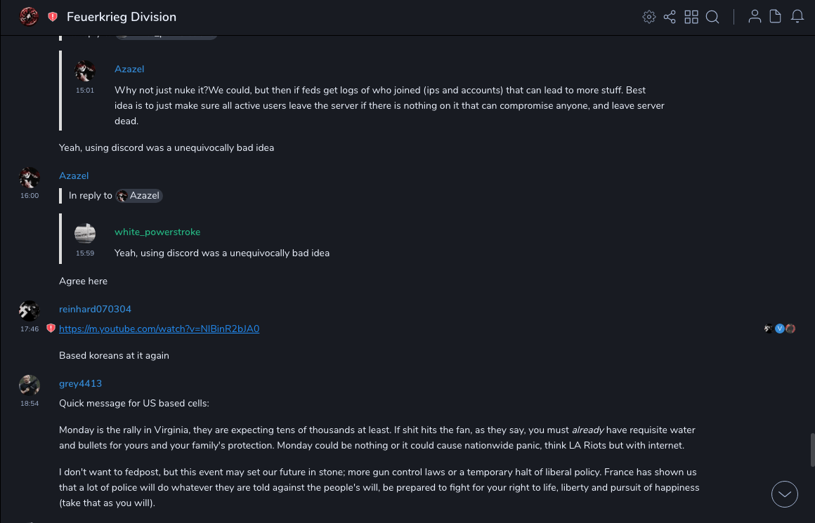Show read receipt avatars beside the link message
Image resolution: width=815 pixels, height=523 pixels.
pos(780,329)
